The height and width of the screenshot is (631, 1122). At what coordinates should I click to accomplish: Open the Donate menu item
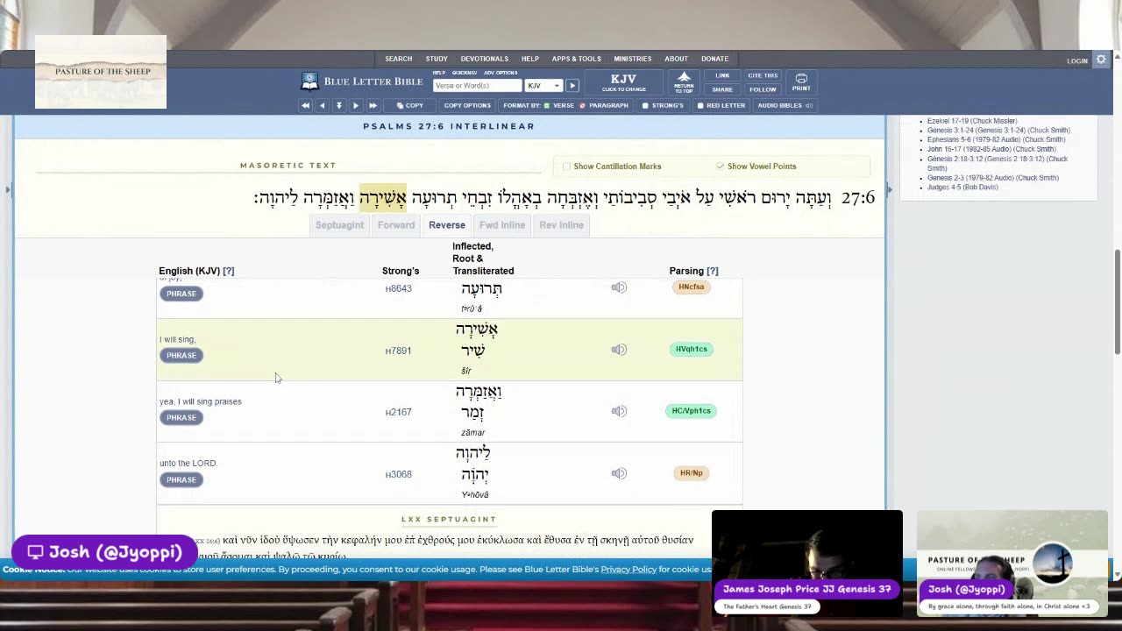coord(714,59)
